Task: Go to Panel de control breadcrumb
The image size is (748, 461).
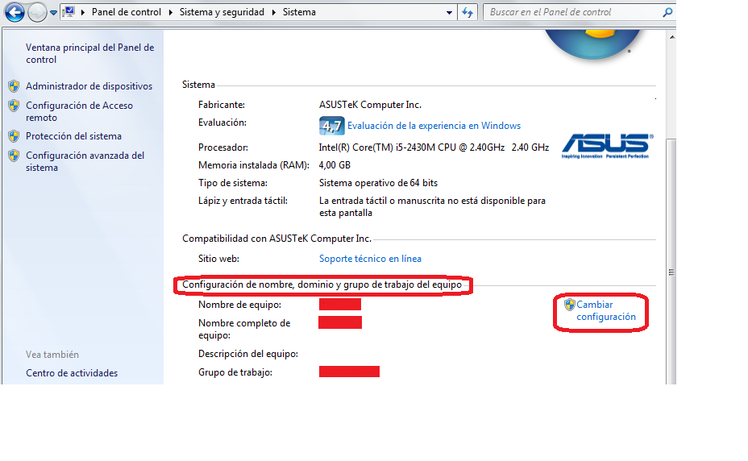Action: point(126,13)
